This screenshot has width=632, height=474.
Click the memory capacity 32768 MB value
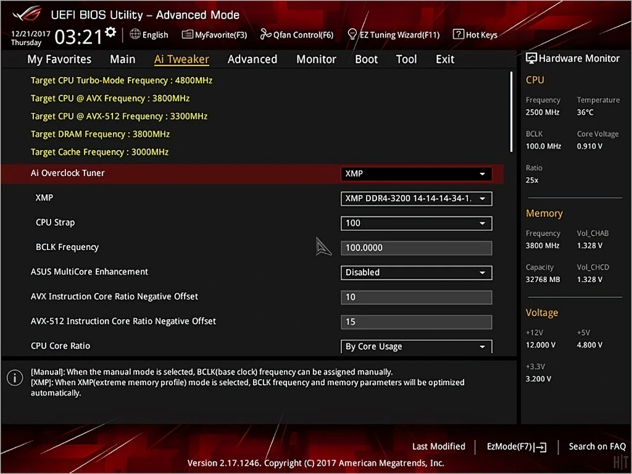(x=543, y=280)
